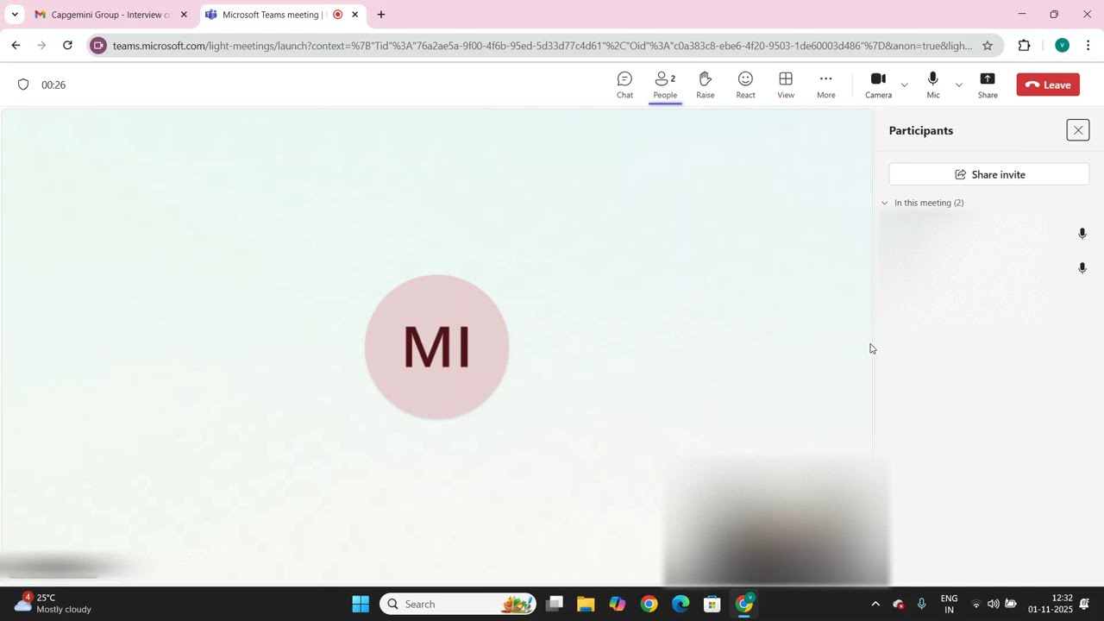Click the shield meeting security icon
This screenshot has height=621, width=1104.
click(23, 85)
